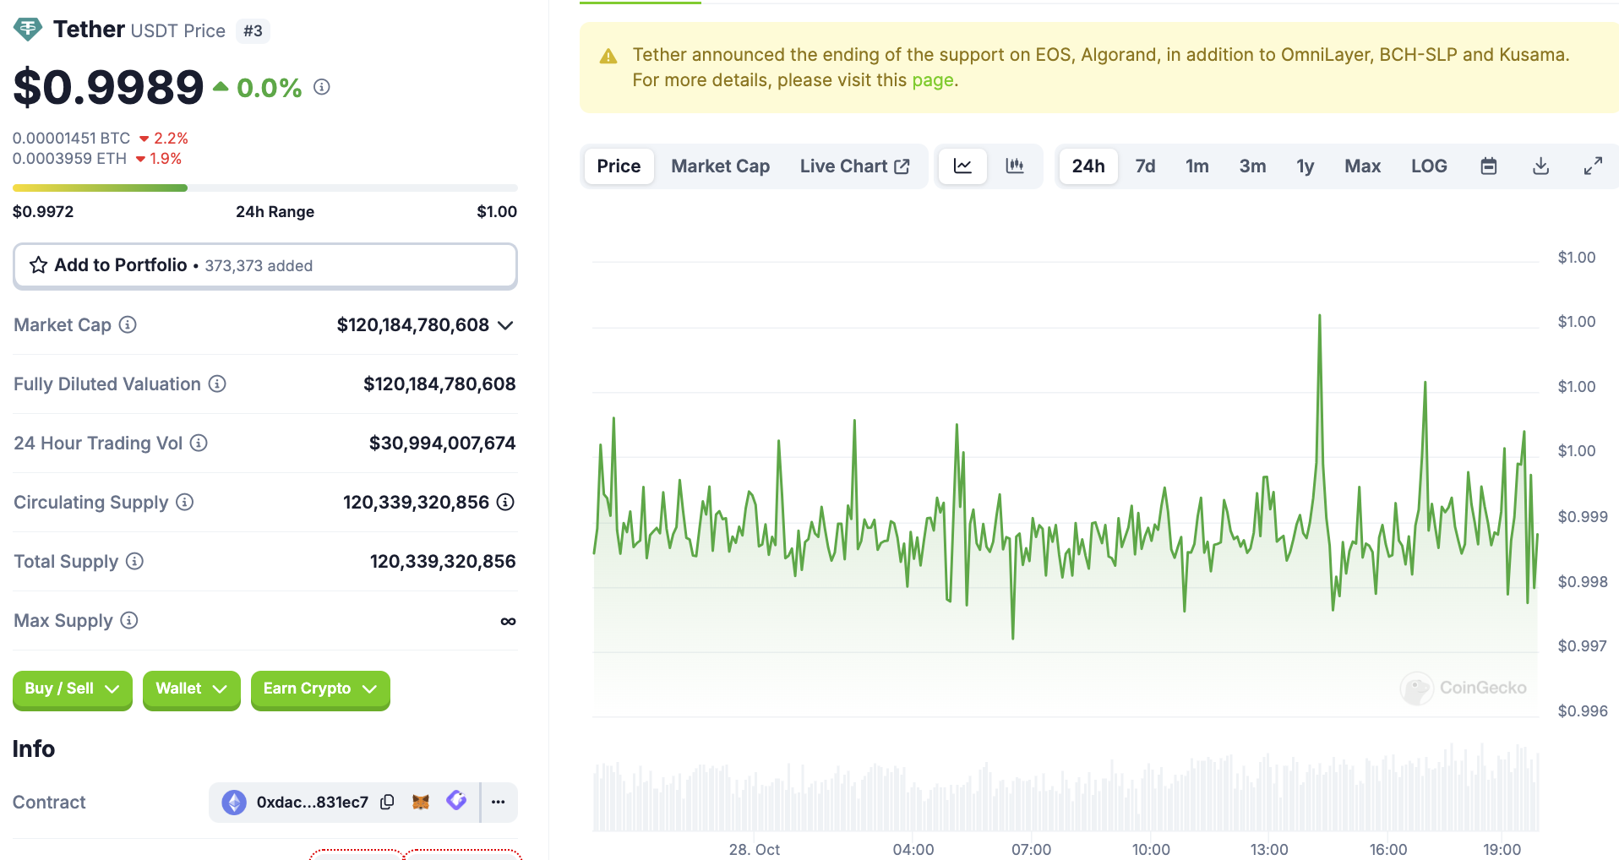
Task: Click the Ethereum chain icon in Contract
Action: tap(234, 802)
